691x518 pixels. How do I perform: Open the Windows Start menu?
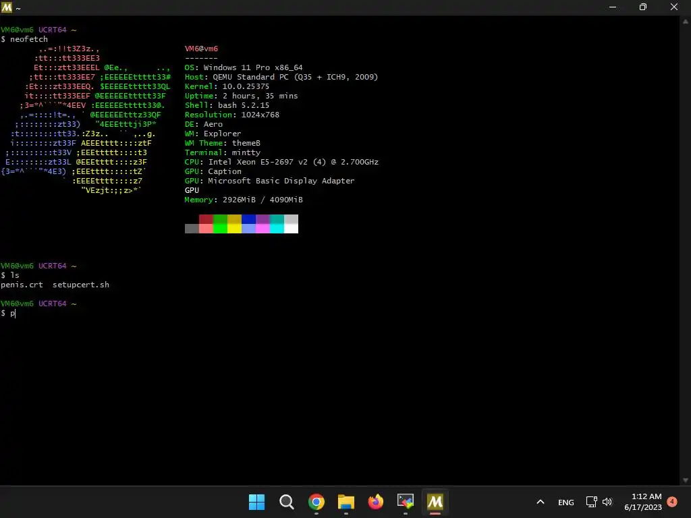[256, 502]
